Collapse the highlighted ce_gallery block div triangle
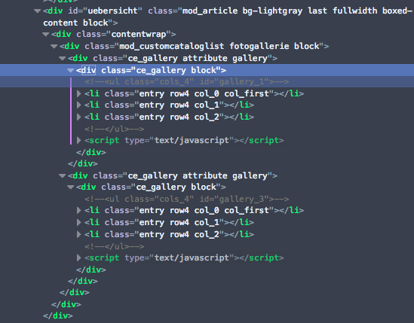The image size is (414, 323). point(70,71)
